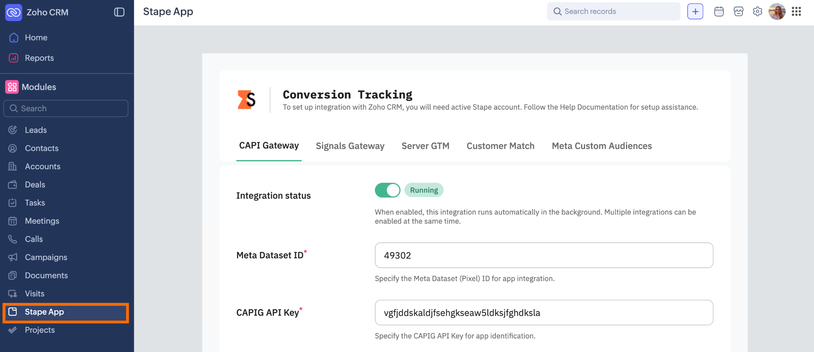The width and height of the screenshot is (814, 352).
Task: Switch to the CAPI Gateway tab
Action: pyautogui.click(x=269, y=146)
